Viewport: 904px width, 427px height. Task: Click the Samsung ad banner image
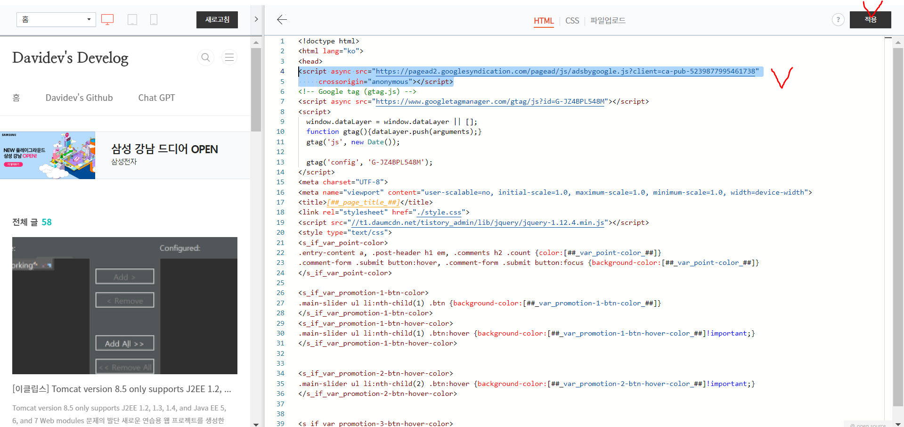[x=48, y=155]
